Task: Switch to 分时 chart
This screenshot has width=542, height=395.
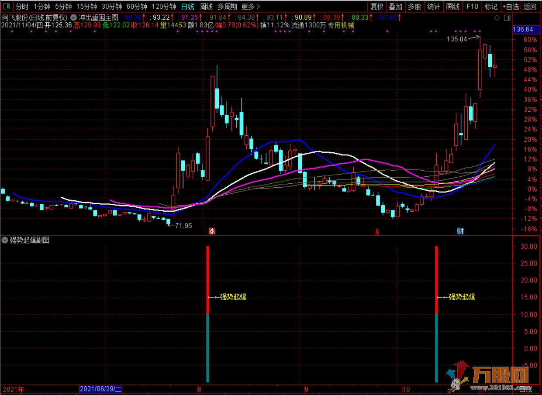Action: tap(22, 7)
